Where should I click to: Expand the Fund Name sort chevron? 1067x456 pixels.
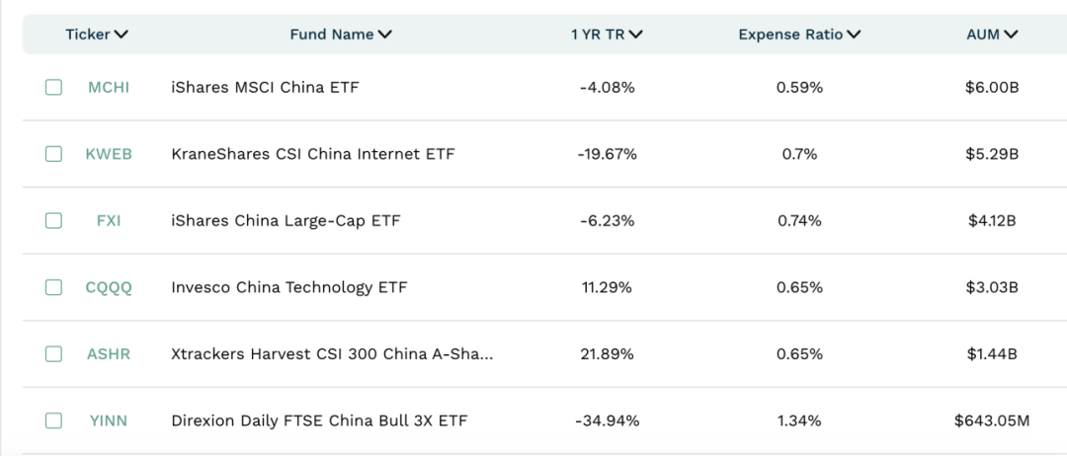pos(384,36)
